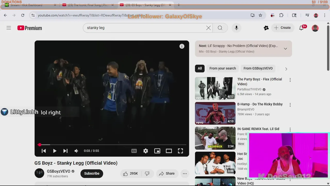This screenshot has width=330, height=186.
Task: Skip to next video in player
Action: (x=65, y=151)
